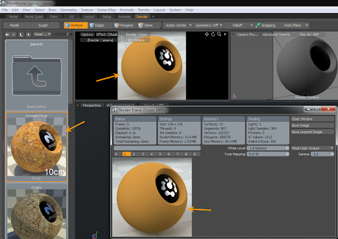Select Vertices selection mode
Viewport: 338px width, 239px height.
76,25
